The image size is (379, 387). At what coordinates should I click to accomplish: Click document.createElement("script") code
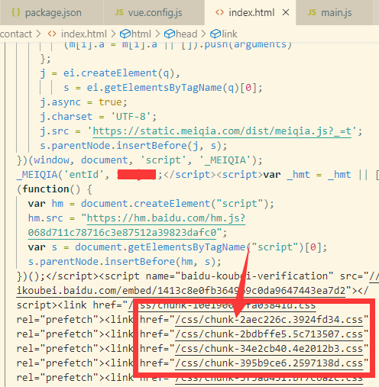click(x=174, y=204)
